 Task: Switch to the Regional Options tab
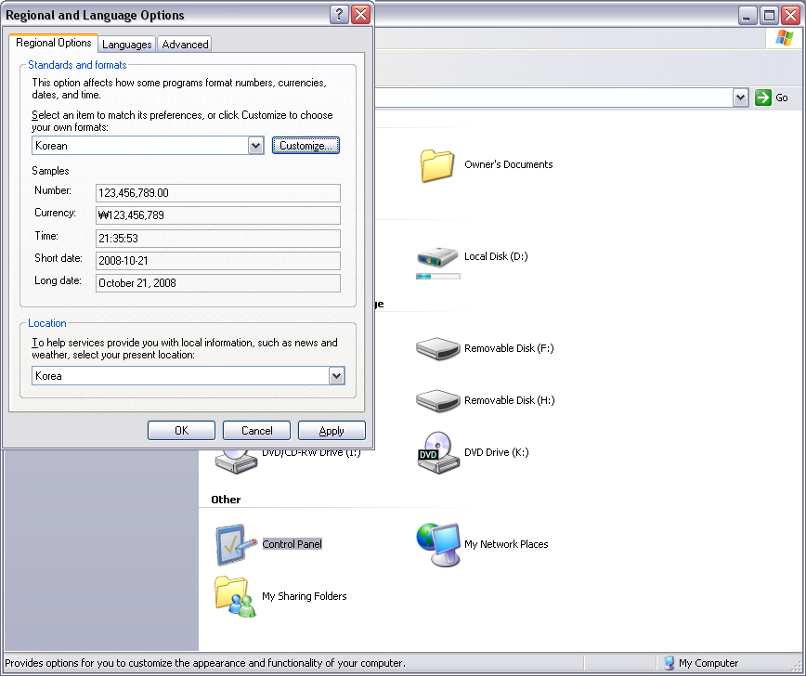coord(54,44)
